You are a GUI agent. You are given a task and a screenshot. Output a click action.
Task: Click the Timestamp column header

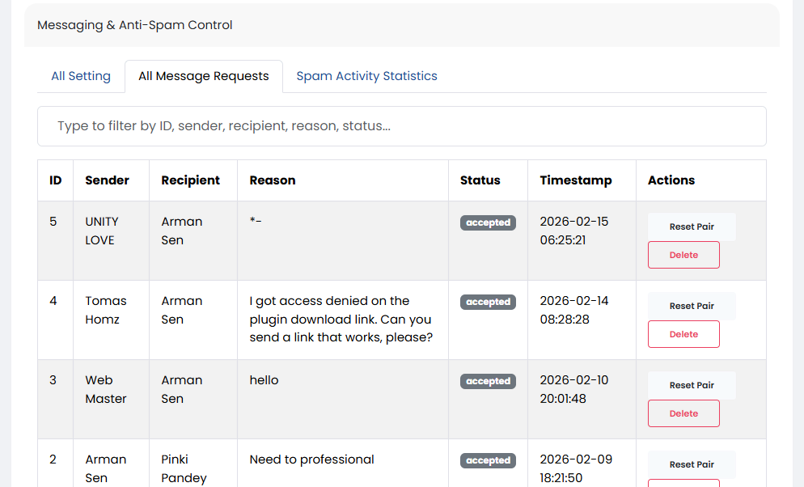(x=576, y=180)
